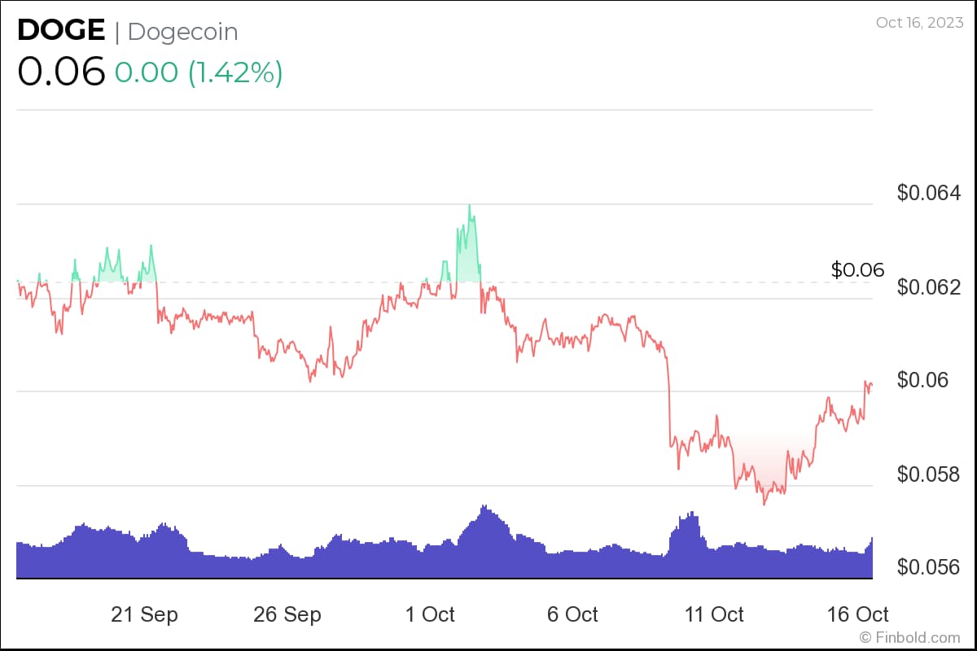The width and height of the screenshot is (977, 651).
Task: Click the green 1.42% change value
Action: [235, 72]
